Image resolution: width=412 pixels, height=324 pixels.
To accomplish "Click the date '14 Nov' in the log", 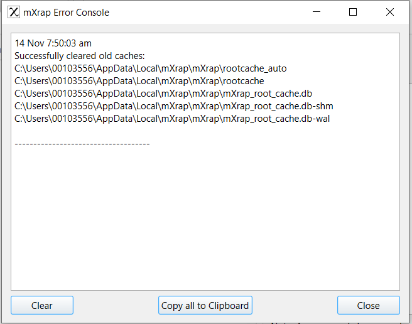I will tap(27, 43).
